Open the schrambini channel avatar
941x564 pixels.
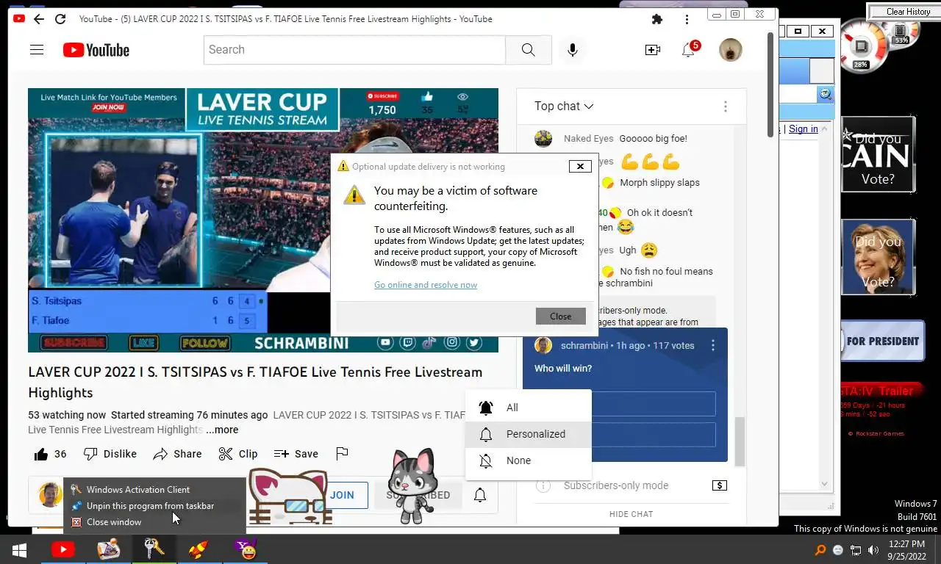[x=50, y=495]
